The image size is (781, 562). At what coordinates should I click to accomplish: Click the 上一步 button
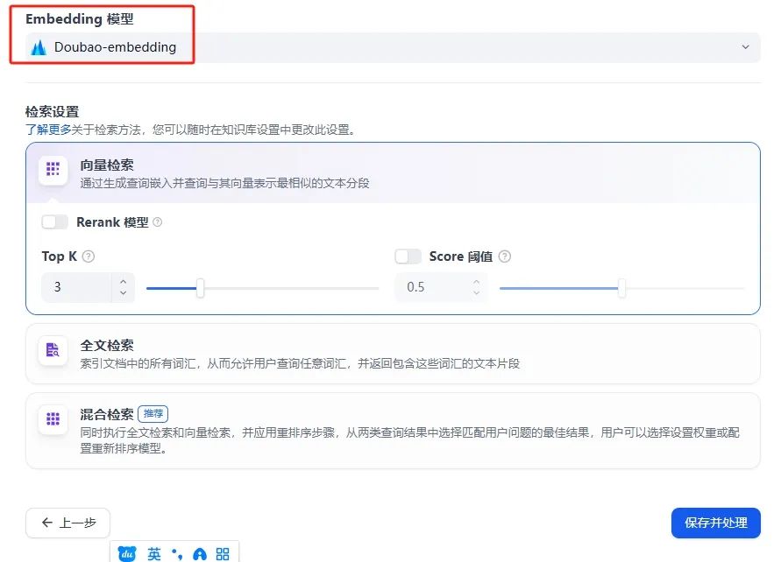tap(67, 523)
